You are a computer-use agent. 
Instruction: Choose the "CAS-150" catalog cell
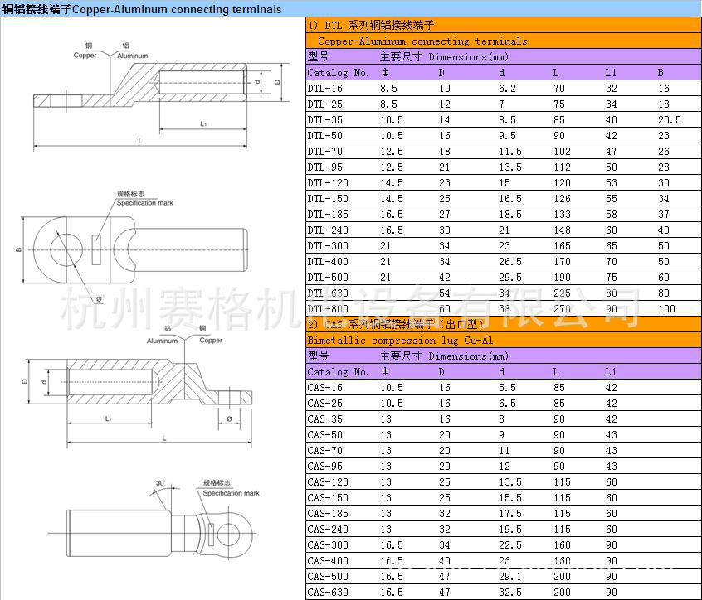click(x=328, y=497)
